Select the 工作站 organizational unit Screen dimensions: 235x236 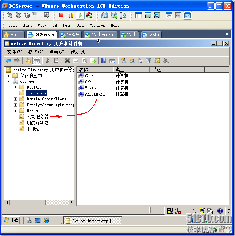click(x=33, y=129)
